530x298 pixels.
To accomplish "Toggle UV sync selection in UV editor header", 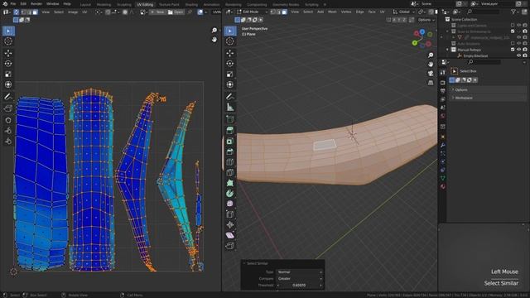I will (x=17, y=12).
